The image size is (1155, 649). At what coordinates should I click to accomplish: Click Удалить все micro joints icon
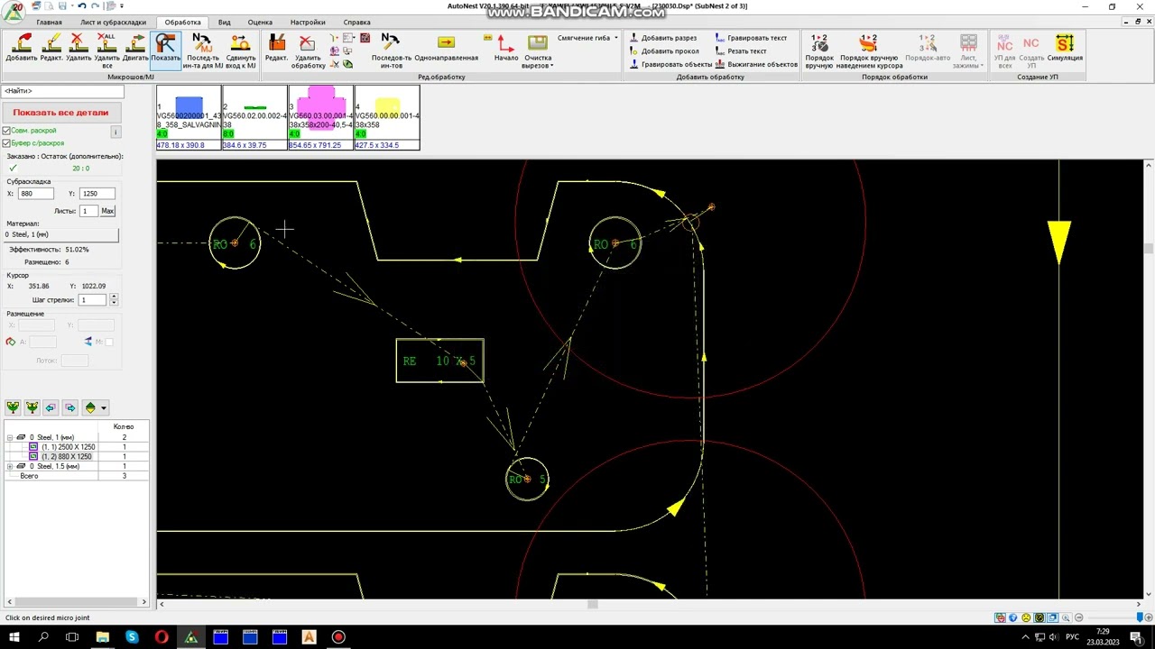(x=106, y=50)
